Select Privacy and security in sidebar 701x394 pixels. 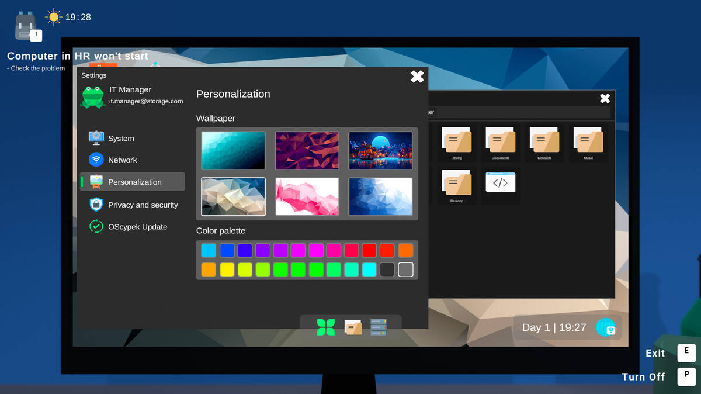point(142,205)
